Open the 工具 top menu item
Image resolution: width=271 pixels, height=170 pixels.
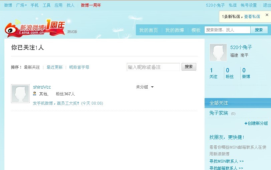(x=46, y=5)
